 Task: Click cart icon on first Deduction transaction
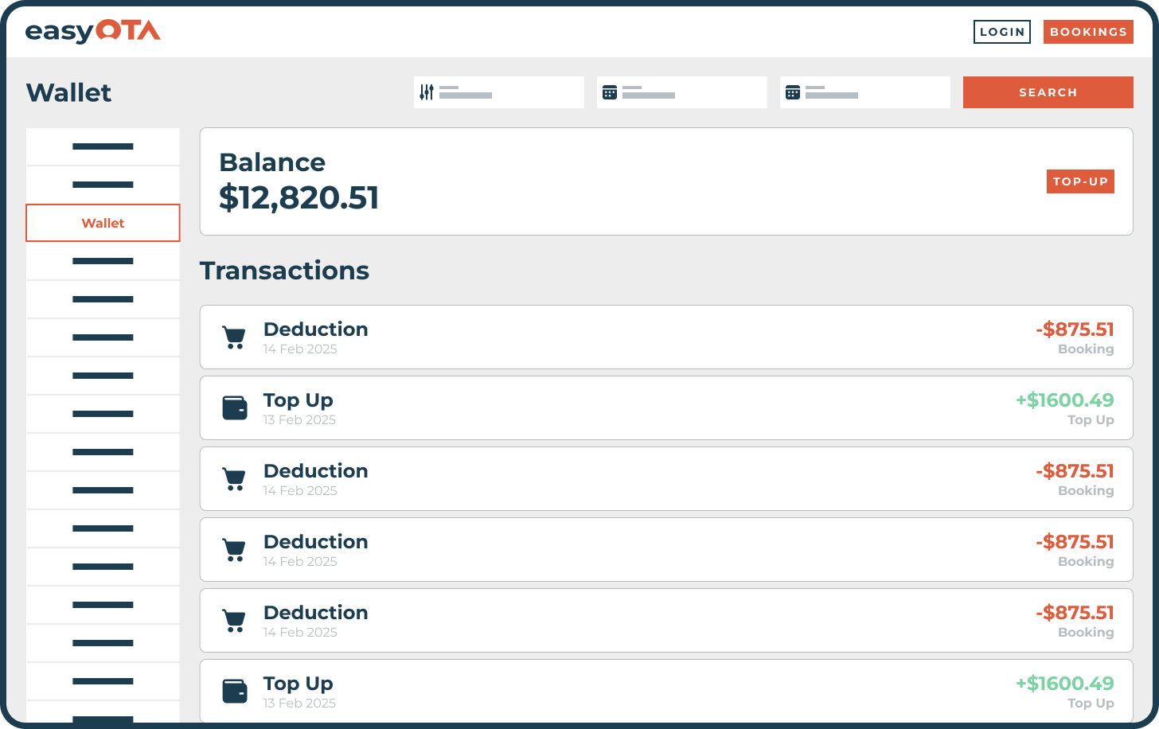point(233,337)
